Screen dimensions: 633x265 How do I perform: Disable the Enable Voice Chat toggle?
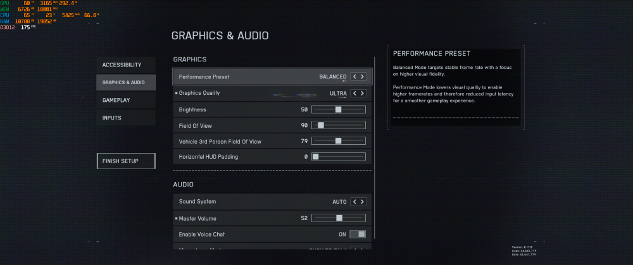[358, 234]
